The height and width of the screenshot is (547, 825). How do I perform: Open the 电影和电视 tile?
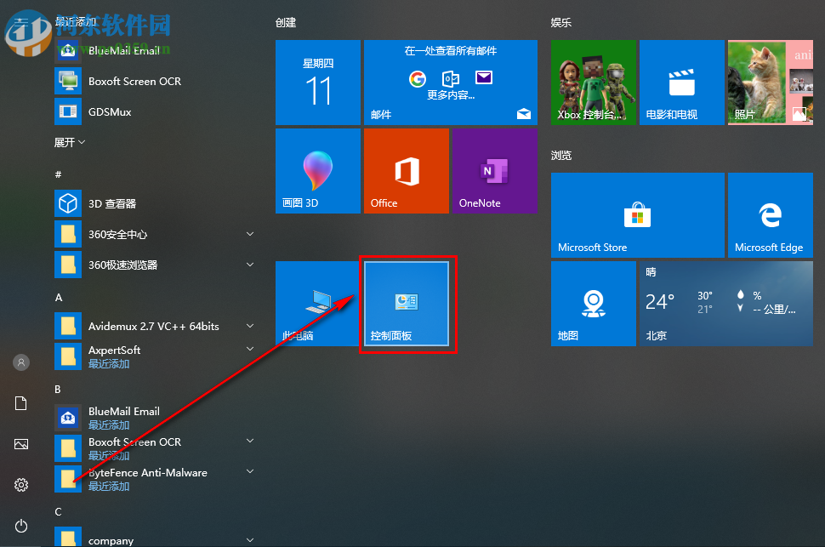[680, 82]
